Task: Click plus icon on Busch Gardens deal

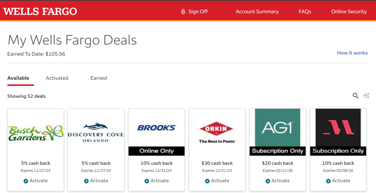Action: [x=26, y=181]
